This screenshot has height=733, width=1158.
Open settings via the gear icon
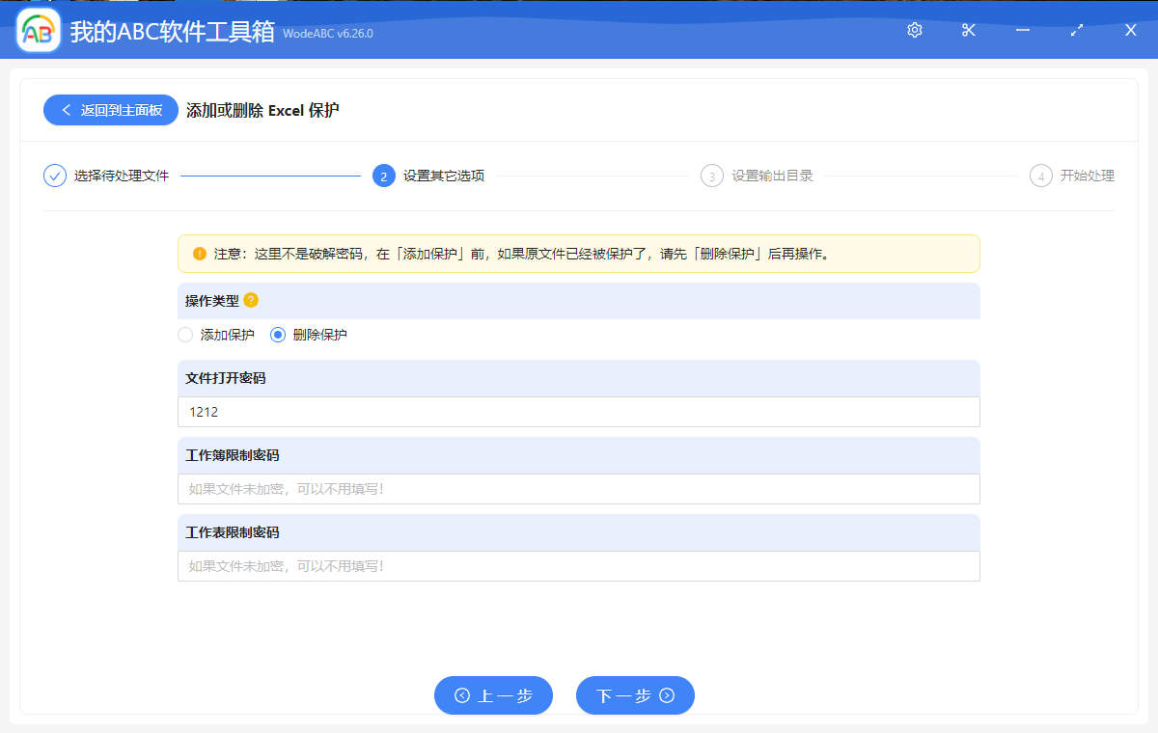(x=914, y=30)
